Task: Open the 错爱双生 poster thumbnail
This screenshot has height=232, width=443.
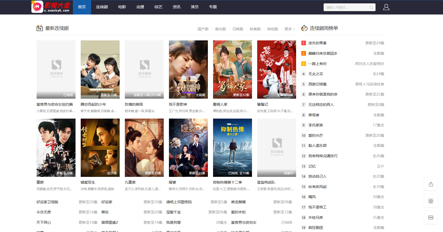Action: pos(100,148)
